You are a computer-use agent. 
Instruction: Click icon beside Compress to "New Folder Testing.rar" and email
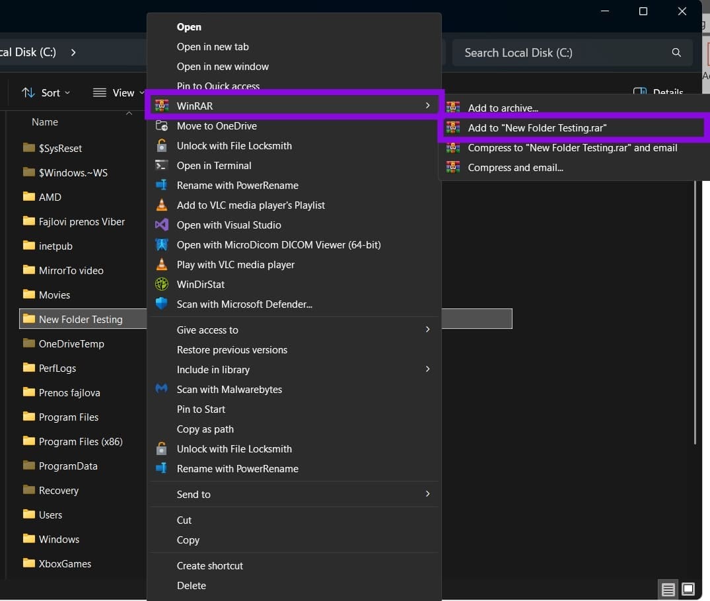point(453,148)
